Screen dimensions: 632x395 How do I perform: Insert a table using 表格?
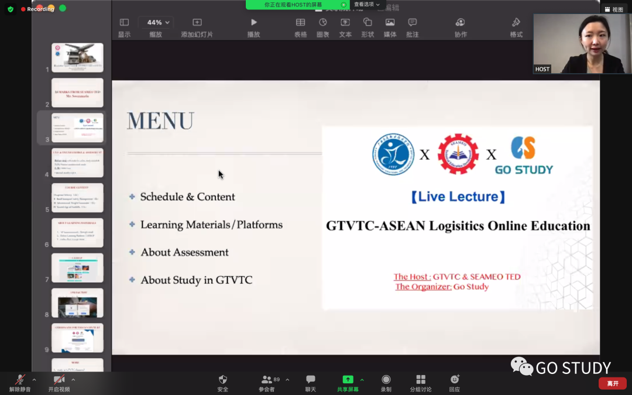pos(300,28)
